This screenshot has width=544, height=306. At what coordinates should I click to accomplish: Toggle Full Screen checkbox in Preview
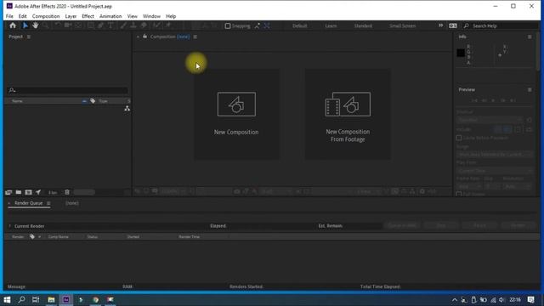tap(459, 195)
